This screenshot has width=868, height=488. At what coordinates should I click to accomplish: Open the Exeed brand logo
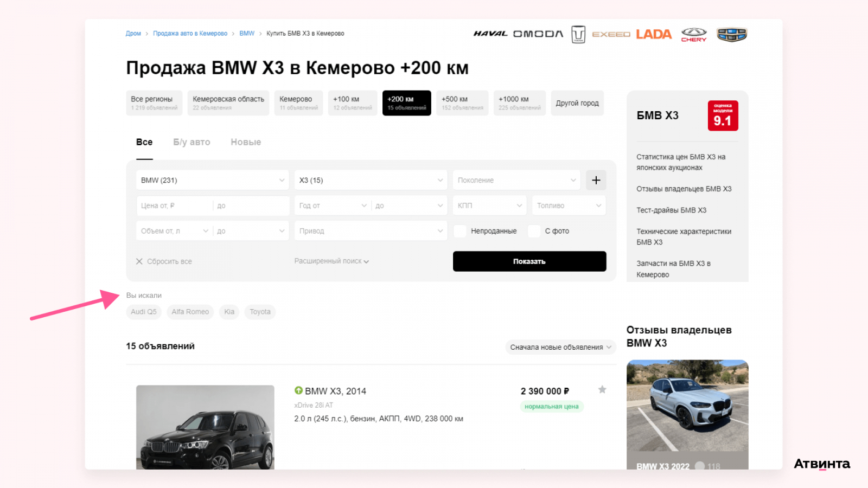point(611,34)
